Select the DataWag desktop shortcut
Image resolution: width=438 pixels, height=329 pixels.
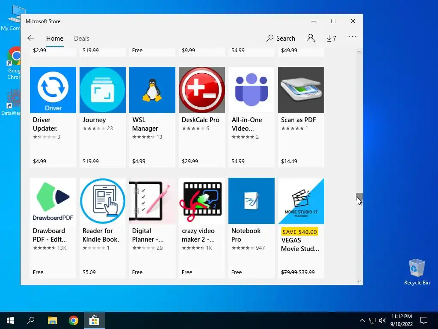[12, 102]
